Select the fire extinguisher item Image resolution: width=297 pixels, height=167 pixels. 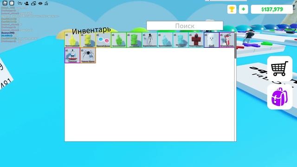point(227,40)
